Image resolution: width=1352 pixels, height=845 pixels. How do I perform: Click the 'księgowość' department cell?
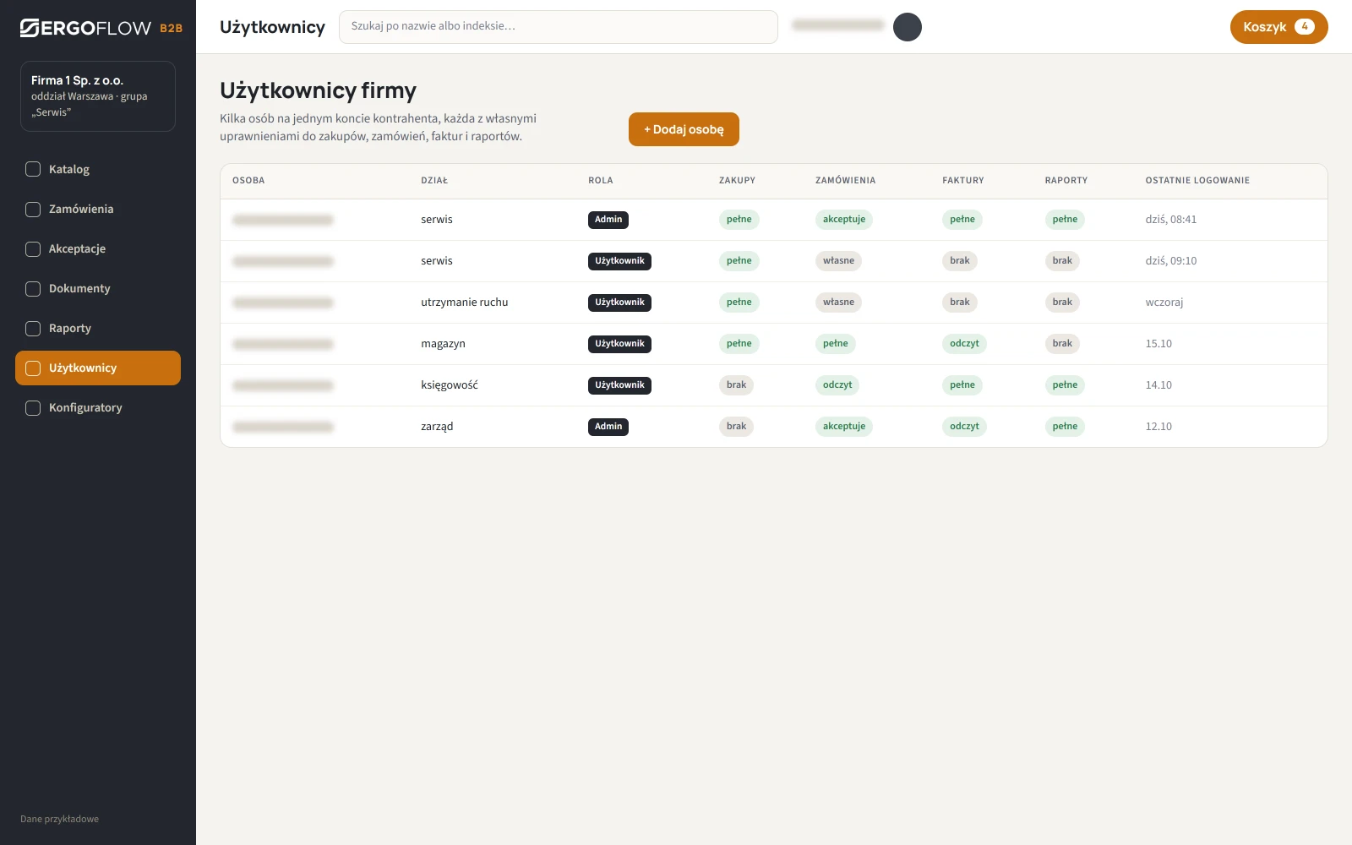[x=450, y=385]
